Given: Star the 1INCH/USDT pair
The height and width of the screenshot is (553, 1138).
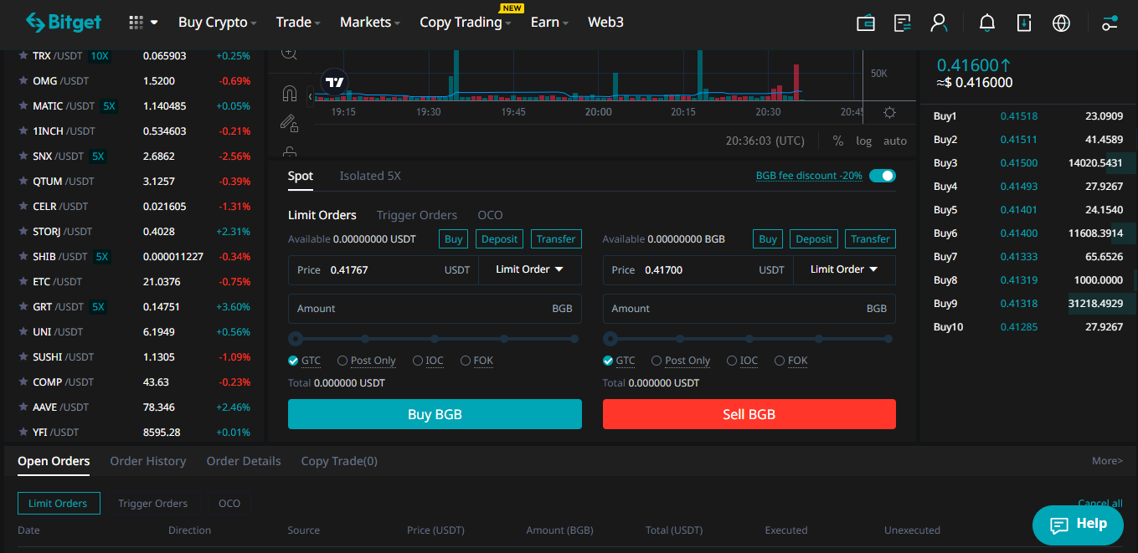Looking at the screenshot, I should tap(23, 131).
